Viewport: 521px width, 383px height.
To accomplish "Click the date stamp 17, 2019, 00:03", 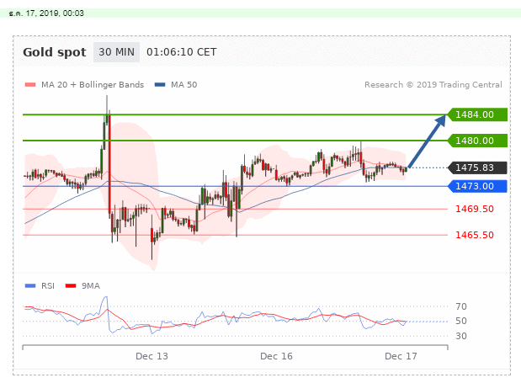I will [x=46, y=13].
